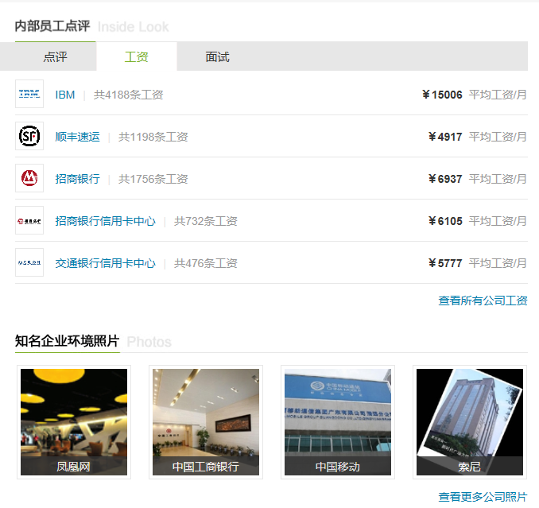
Task: Click the 招商银行 red logo icon
Action: click(29, 178)
